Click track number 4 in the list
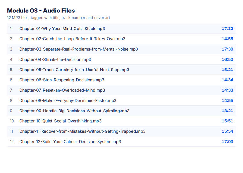Viewport: 243px width, 173px height. click(11, 59)
